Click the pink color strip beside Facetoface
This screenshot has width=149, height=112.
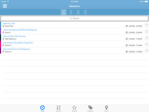click(0, 44)
